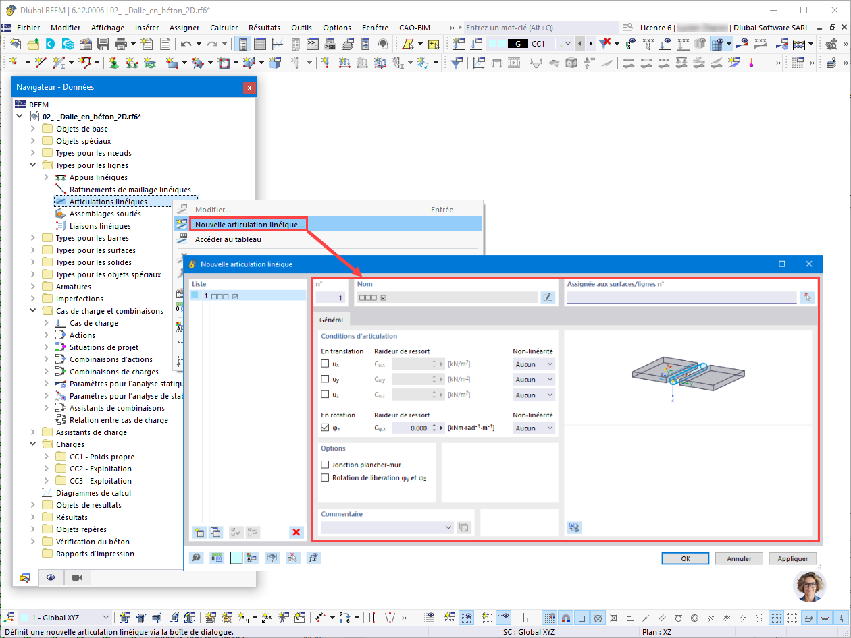Viewport: 851px width, 638px height.
Task: Edit name icon beside Nom field
Action: click(548, 297)
